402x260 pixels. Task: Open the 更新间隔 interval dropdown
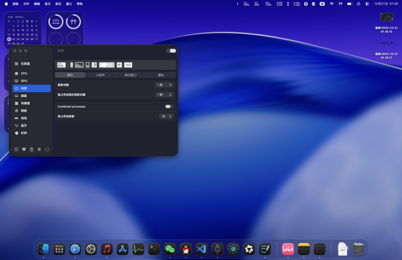tap(164, 85)
